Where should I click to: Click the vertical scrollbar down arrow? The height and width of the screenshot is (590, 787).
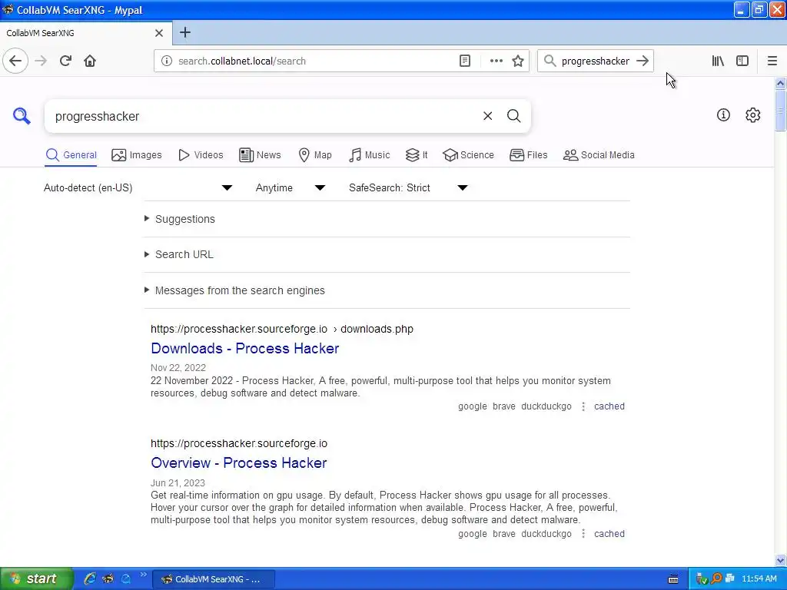click(781, 560)
